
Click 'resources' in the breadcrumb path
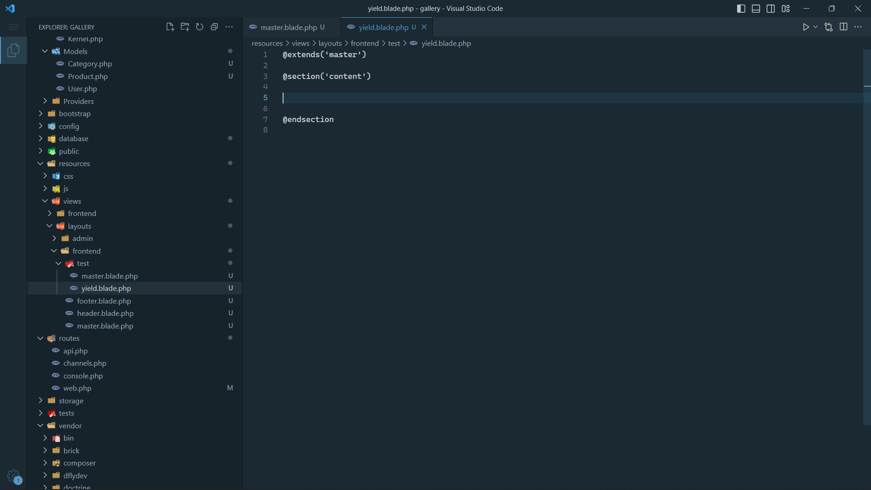[x=267, y=44]
